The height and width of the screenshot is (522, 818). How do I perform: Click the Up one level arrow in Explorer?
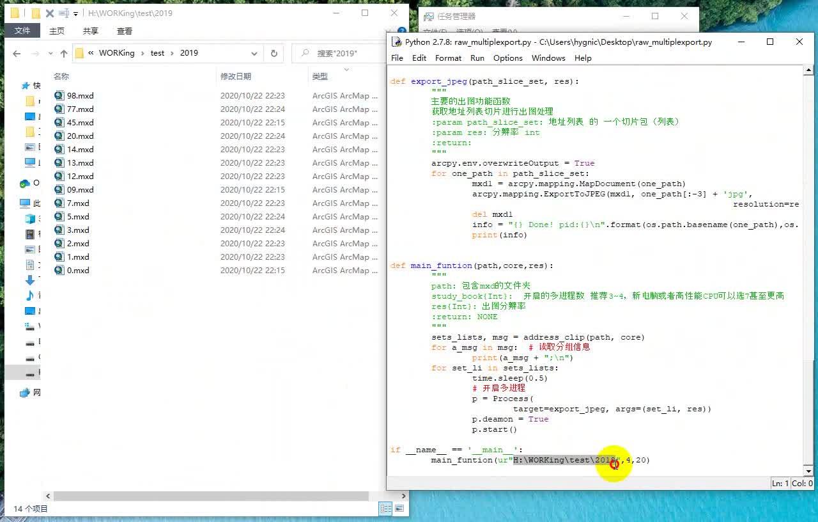63,54
